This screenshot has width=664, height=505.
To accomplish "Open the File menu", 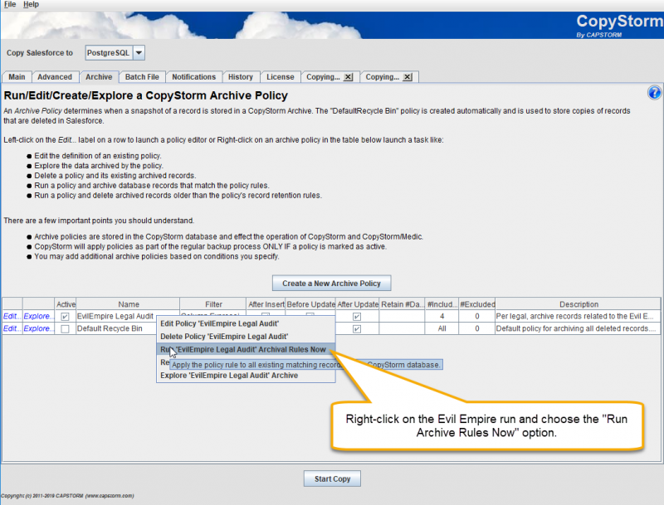I will (x=9, y=4).
